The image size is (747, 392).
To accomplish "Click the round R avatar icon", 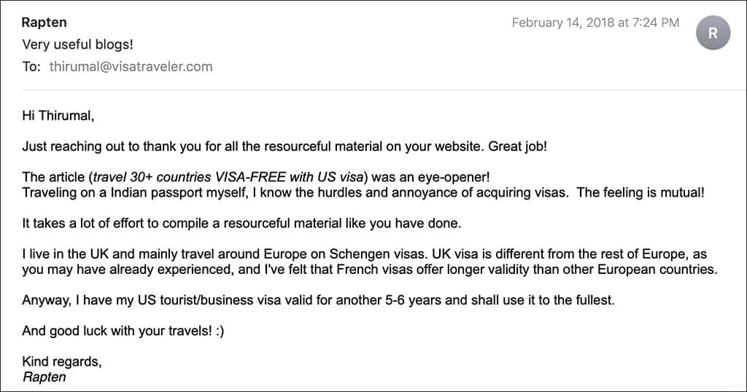I will (713, 33).
